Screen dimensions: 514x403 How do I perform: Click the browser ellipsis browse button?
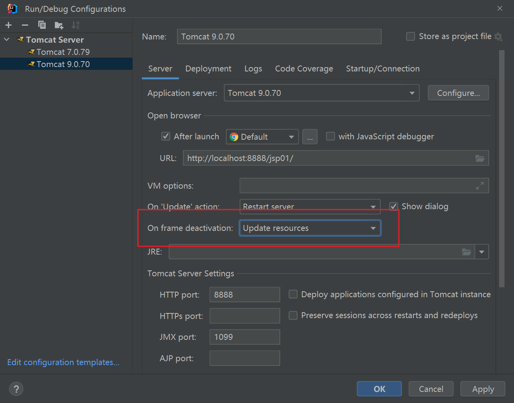coord(310,137)
